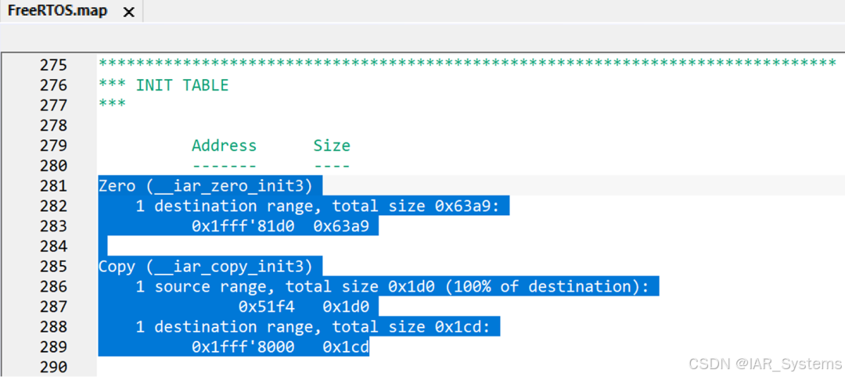Click the '*** INIT TABLE' heading text
This screenshot has width=845, height=377.
click(164, 85)
